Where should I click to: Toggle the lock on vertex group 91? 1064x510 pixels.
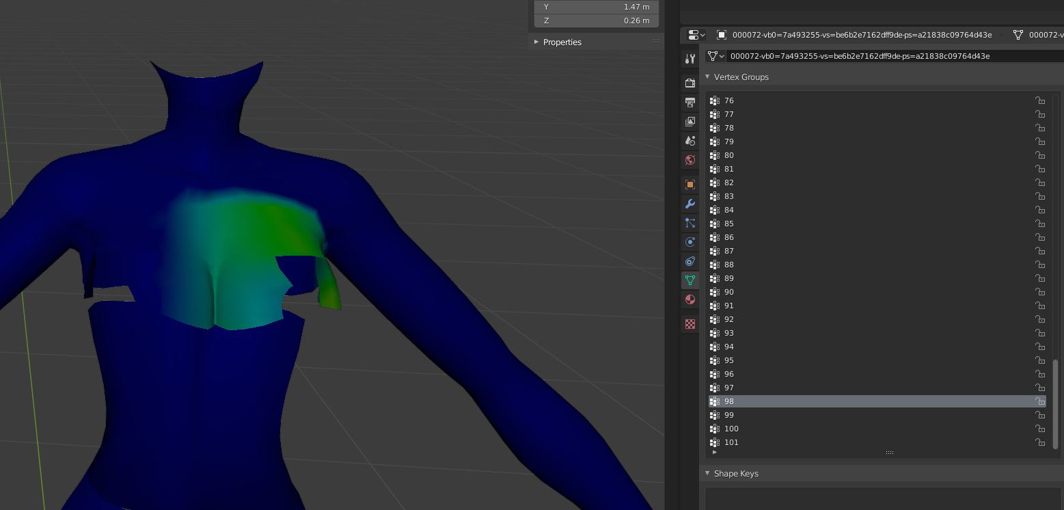1040,306
